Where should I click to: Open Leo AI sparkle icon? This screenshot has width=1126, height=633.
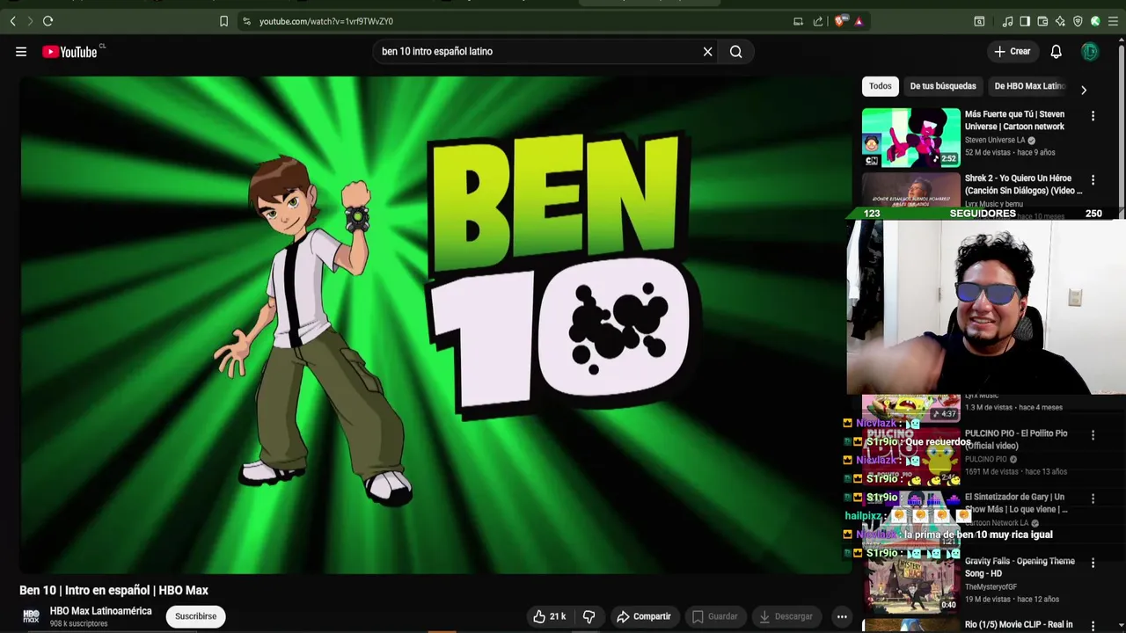coord(1060,21)
